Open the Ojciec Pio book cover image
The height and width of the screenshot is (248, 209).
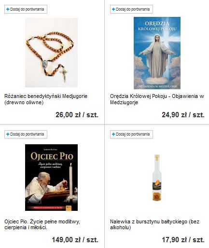point(51,178)
